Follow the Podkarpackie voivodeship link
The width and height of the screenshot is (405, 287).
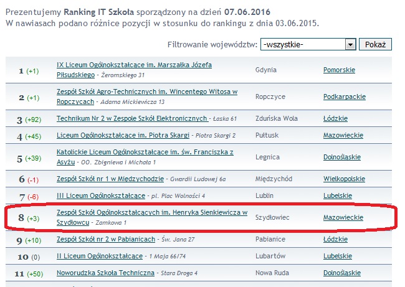coord(345,96)
